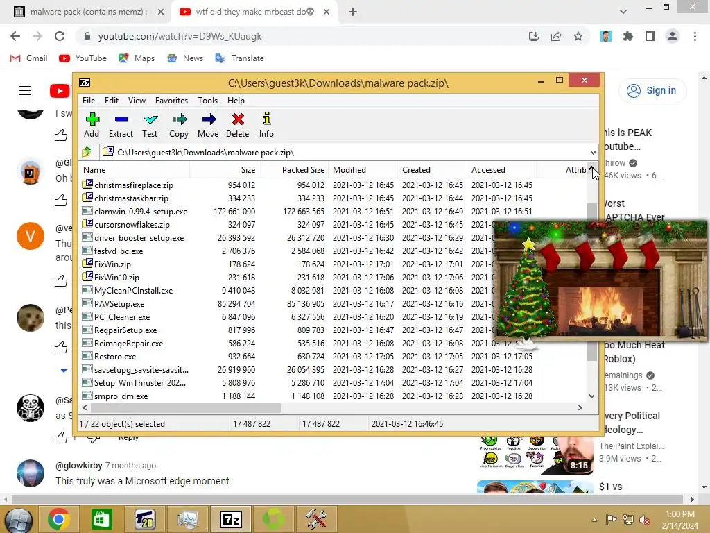Screen dimensions: 710x533
Task: Open a new Chrome tab
Action: [353, 12]
